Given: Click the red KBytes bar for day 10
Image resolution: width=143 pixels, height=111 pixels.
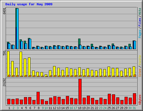Looking at the screenshot, I should pyautogui.click(x=46, y=103).
